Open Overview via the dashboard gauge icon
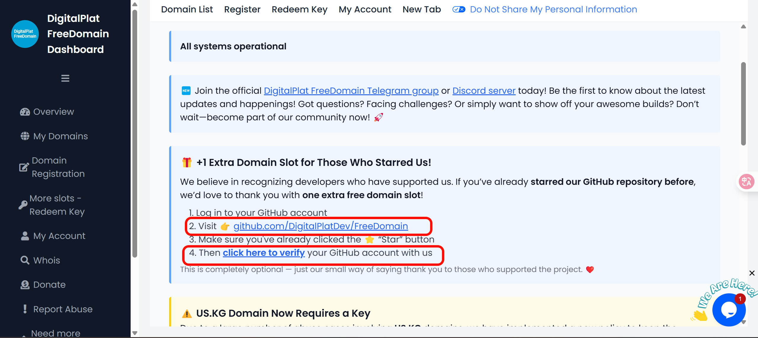Image resolution: width=758 pixels, height=338 pixels. coord(25,112)
